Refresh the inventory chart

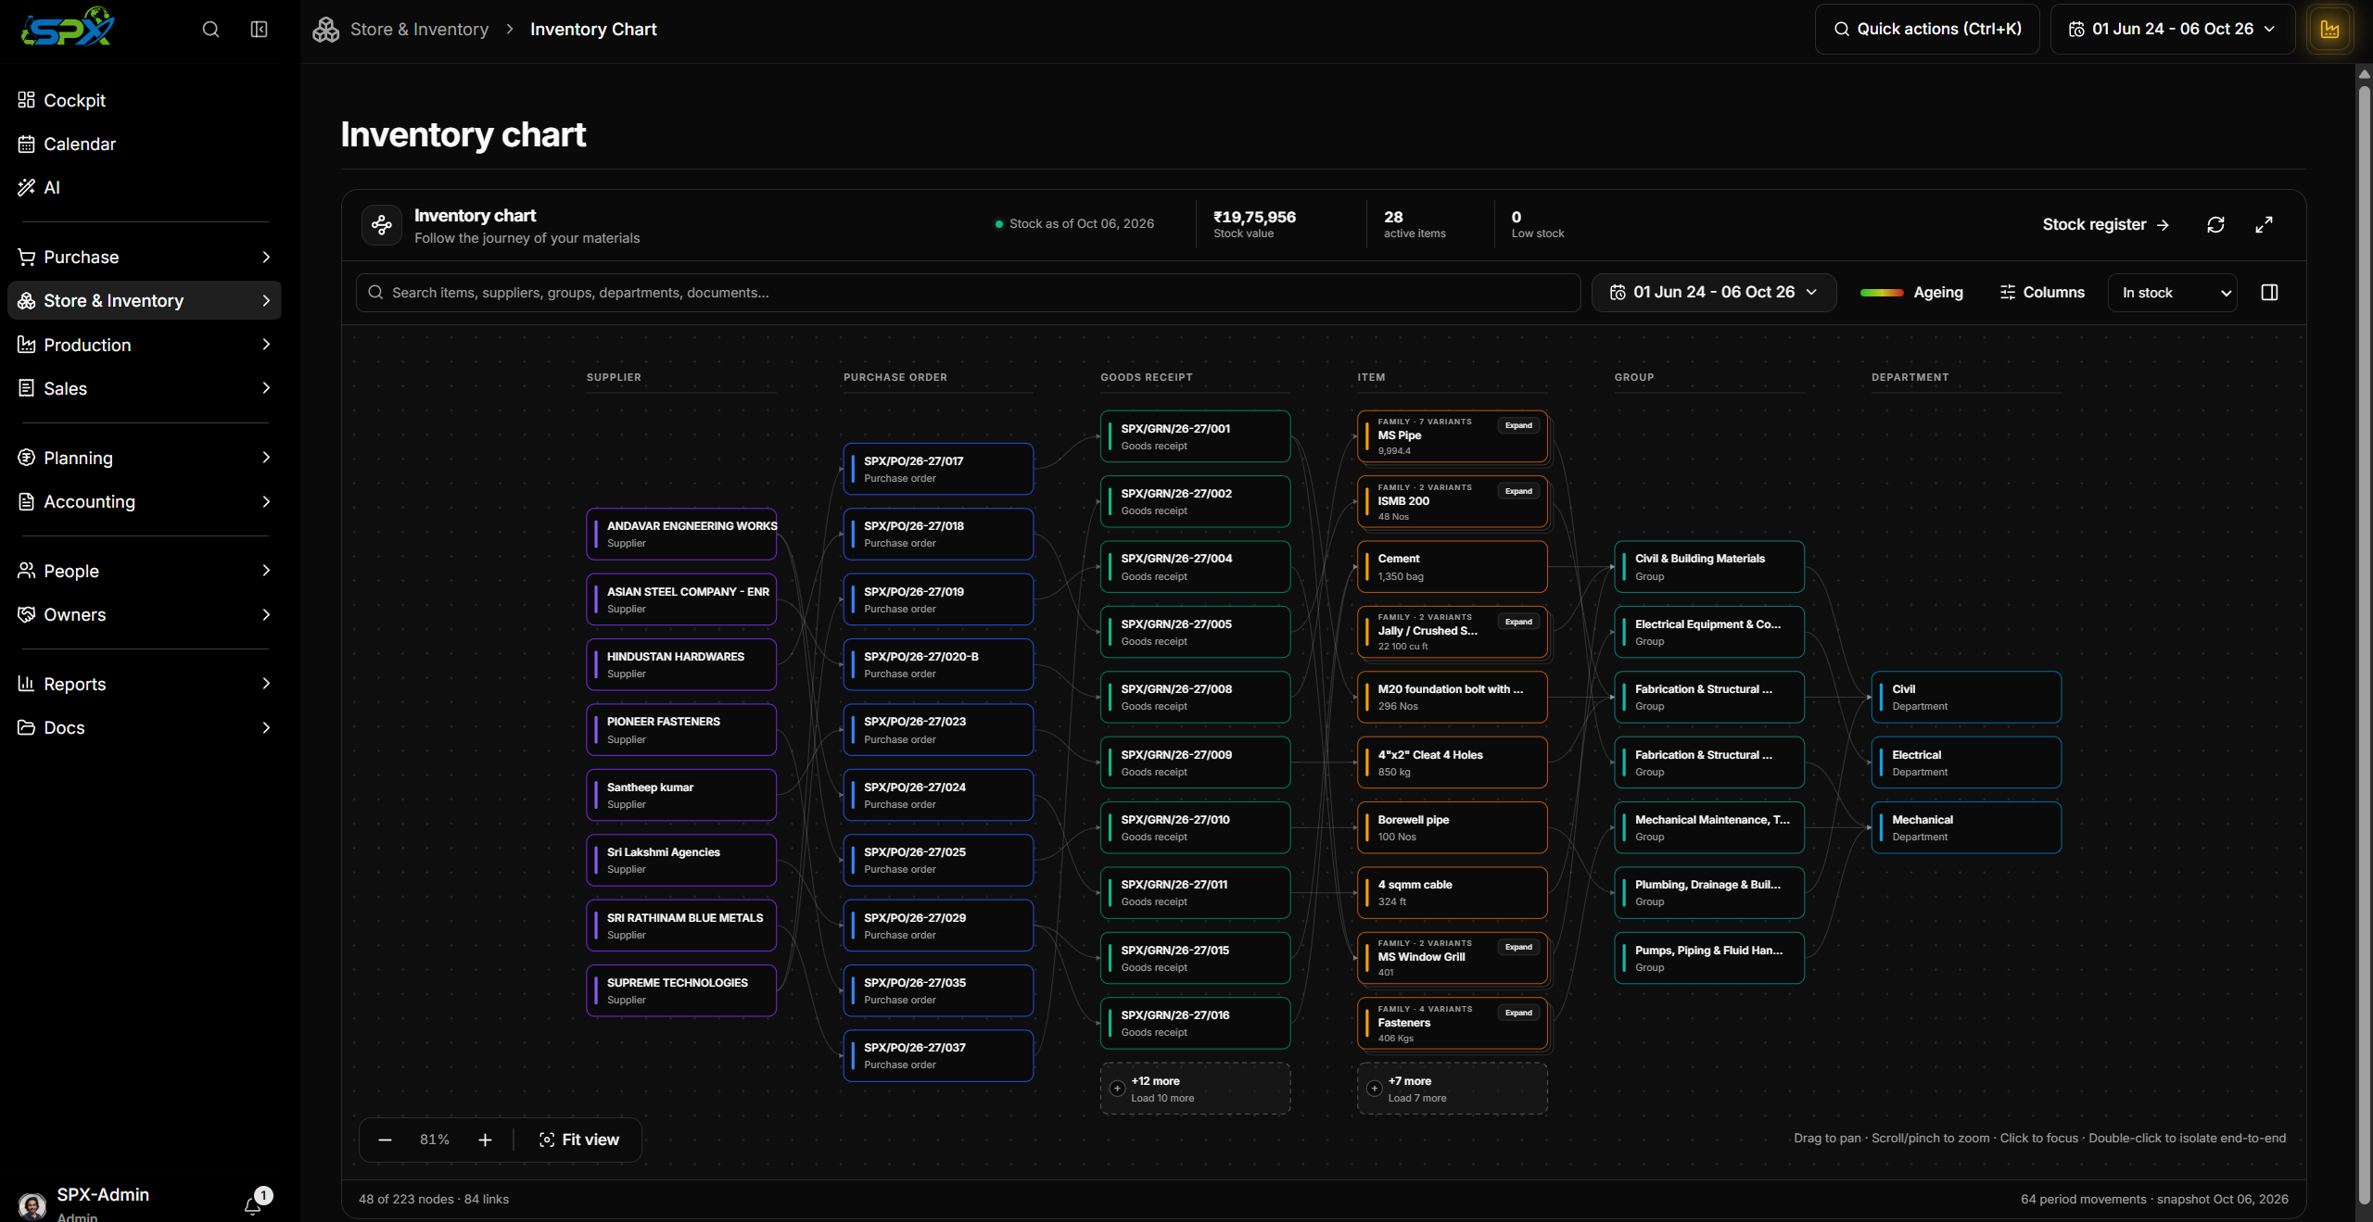(x=2215, y=225)
